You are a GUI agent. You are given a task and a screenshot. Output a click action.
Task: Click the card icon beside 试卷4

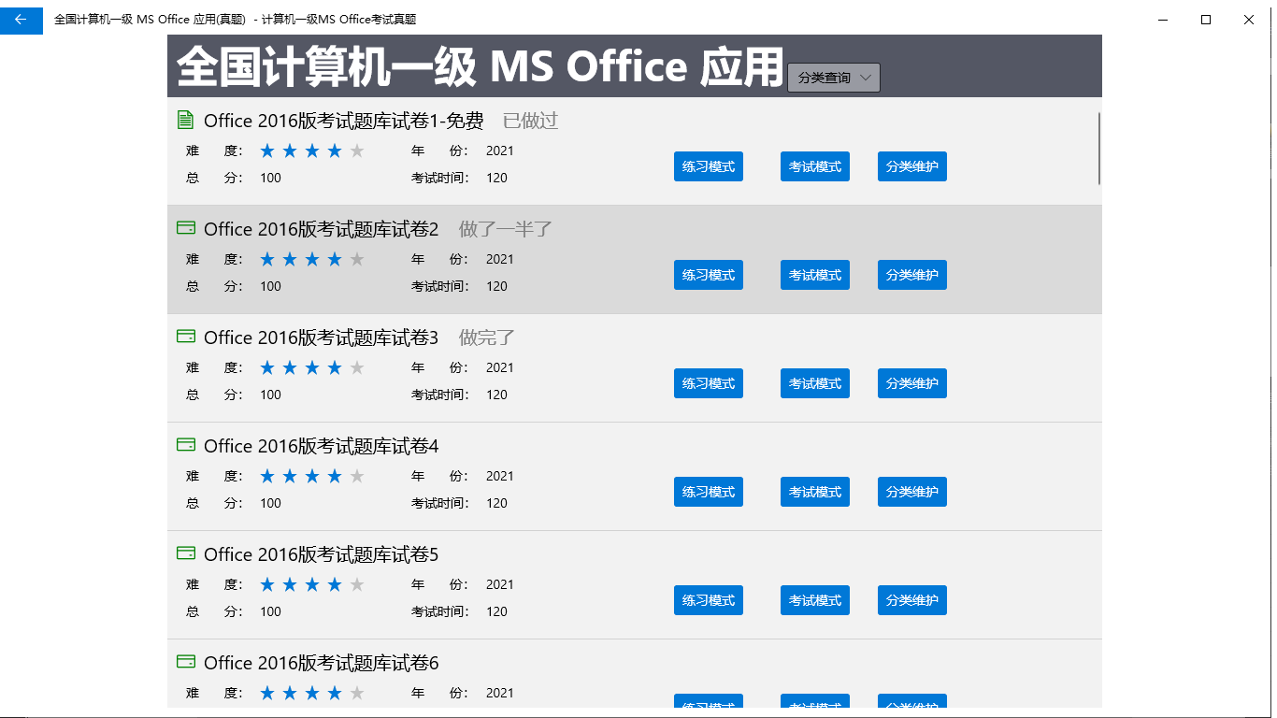pyautogui.click(x=186, y=444)
